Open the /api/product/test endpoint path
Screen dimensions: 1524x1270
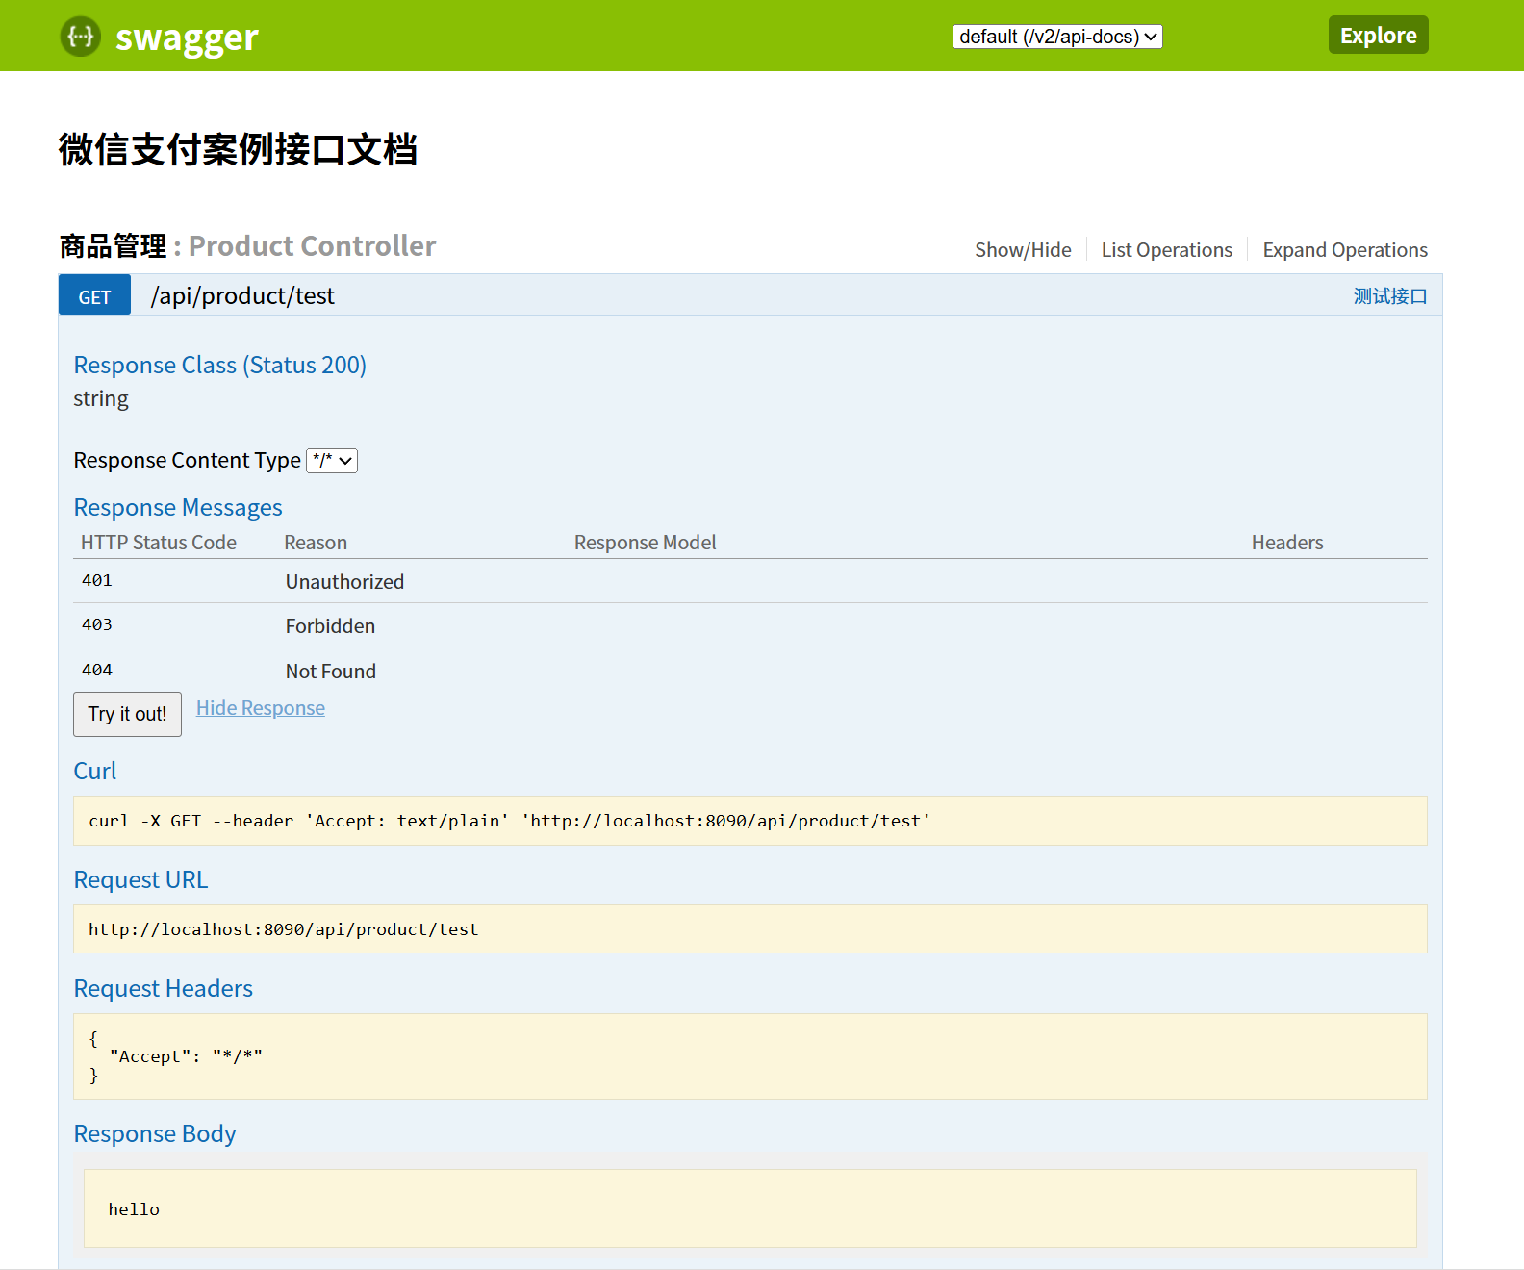[242, 295]
